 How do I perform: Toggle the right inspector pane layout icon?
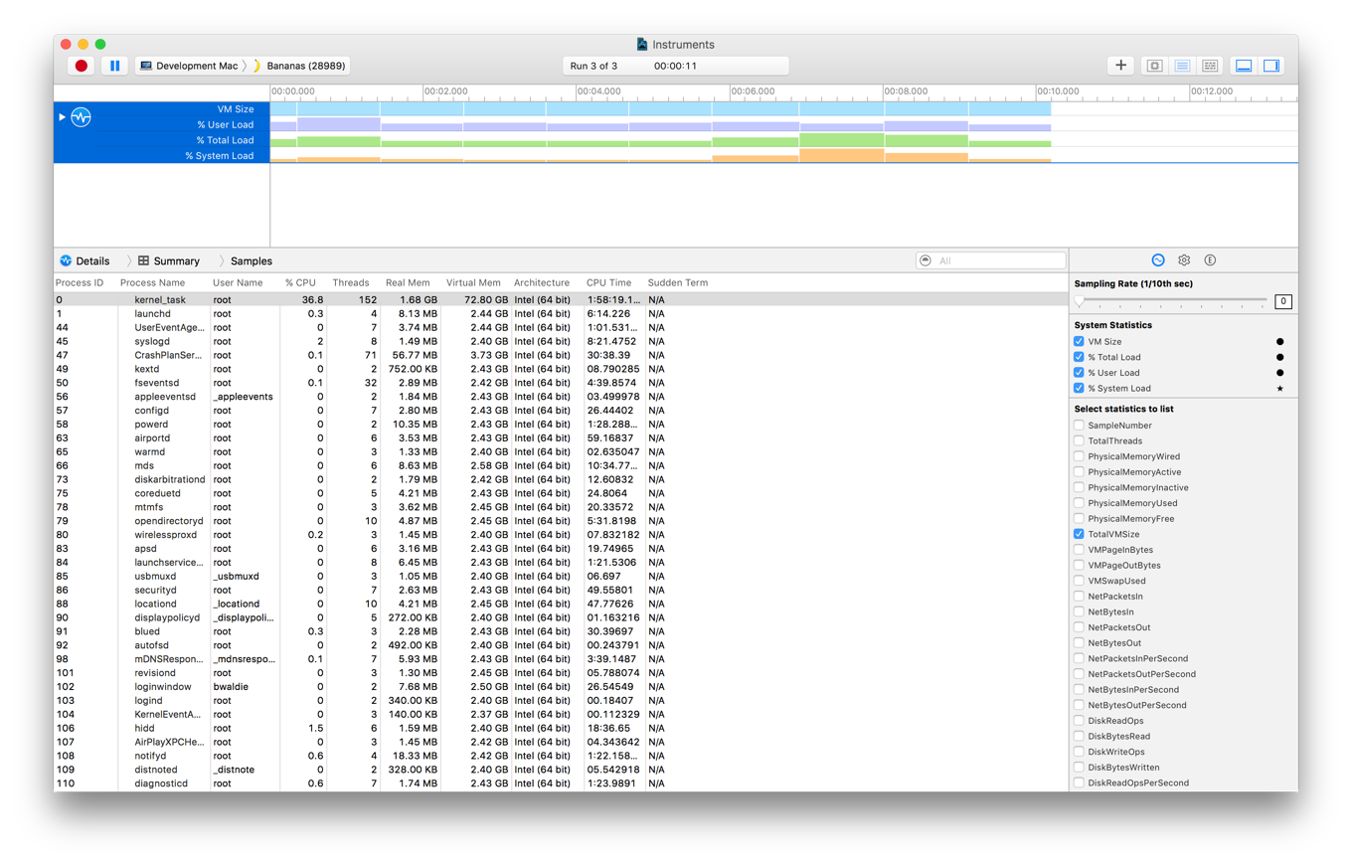click(x=1270, y=65)
